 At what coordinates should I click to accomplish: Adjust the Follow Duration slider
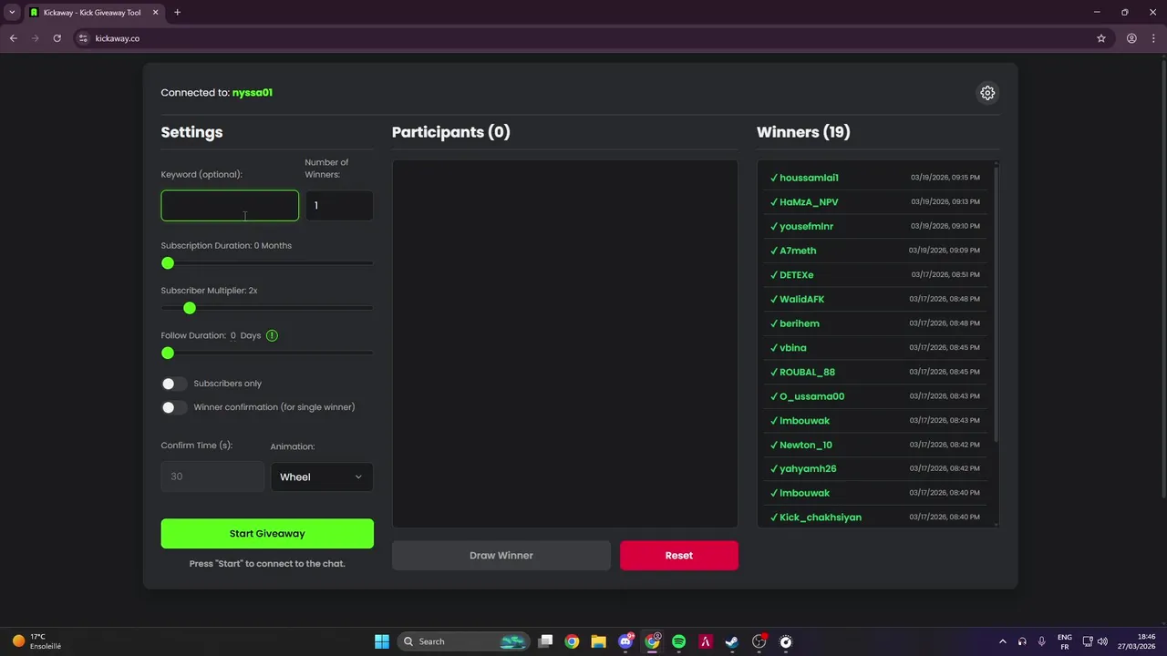(x=168, y=353)
